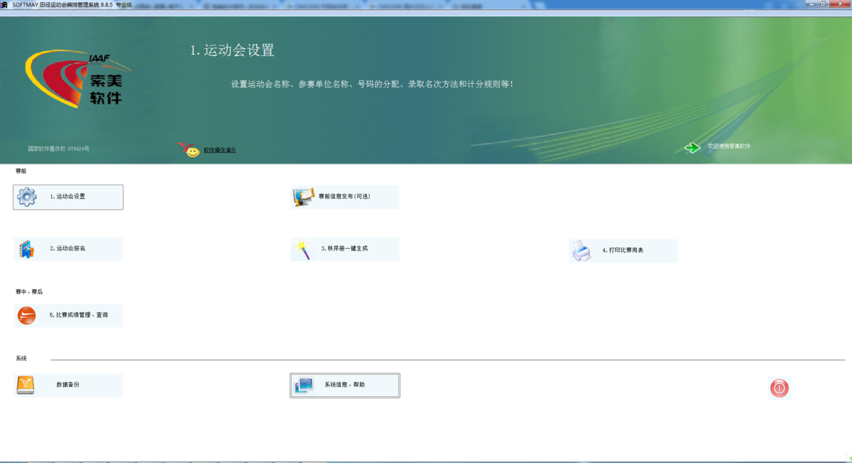Open 系统信息、帮助 button
852x463 pixels.
tap(345, 385)
